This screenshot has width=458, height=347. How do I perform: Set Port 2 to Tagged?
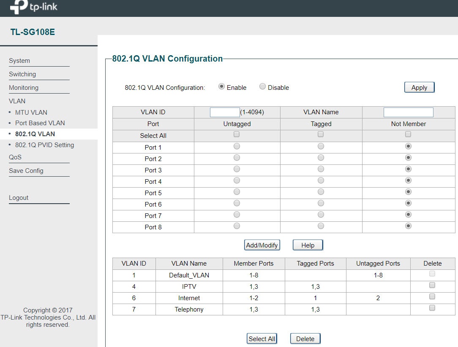321,157
